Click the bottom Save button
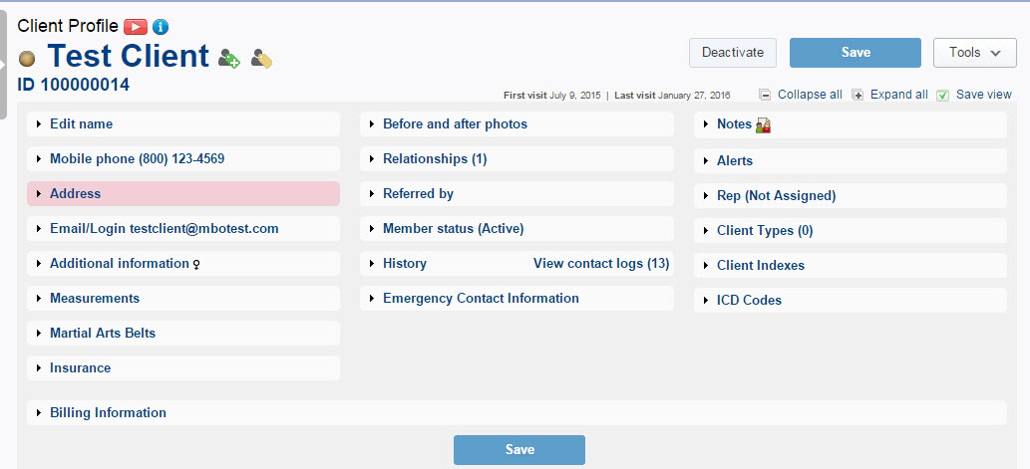Viewport: 1030px width, 469px height. (x=518, y=450)
